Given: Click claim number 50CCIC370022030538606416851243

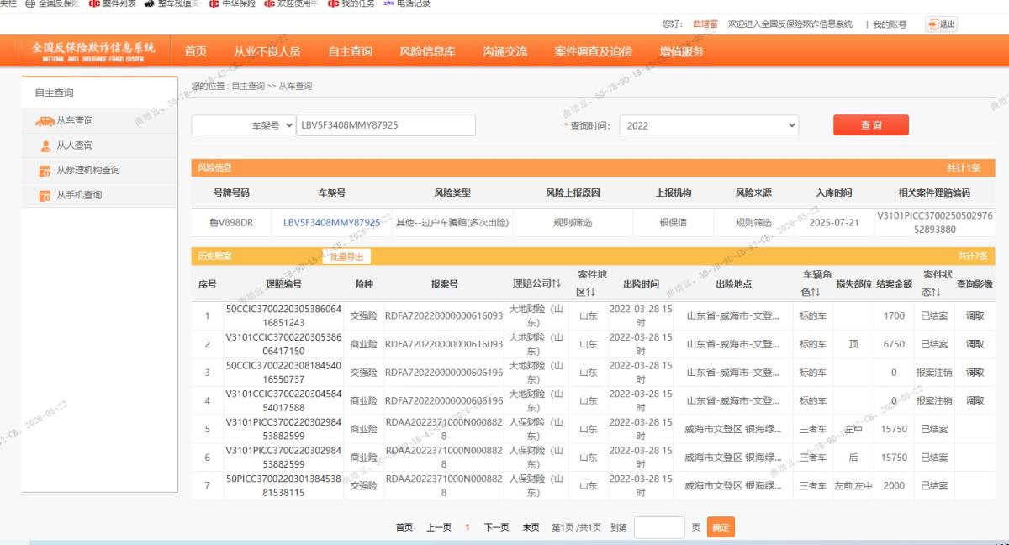Looking at the screenshot, I should 283,315.
